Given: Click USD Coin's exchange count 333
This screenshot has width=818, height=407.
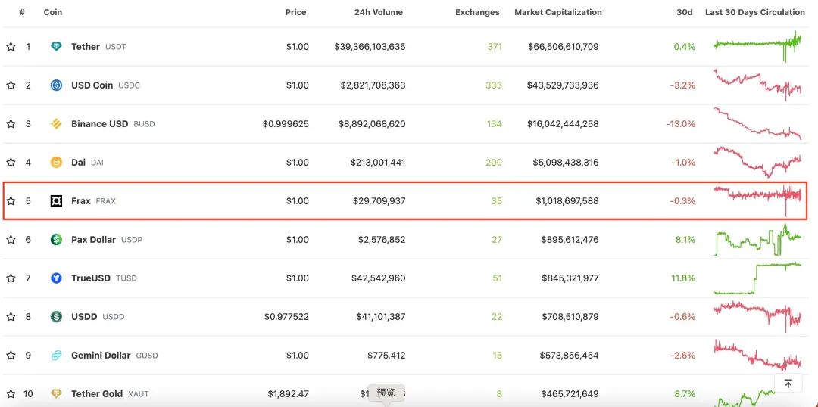Looking at the screenshot, I should 494,85.
